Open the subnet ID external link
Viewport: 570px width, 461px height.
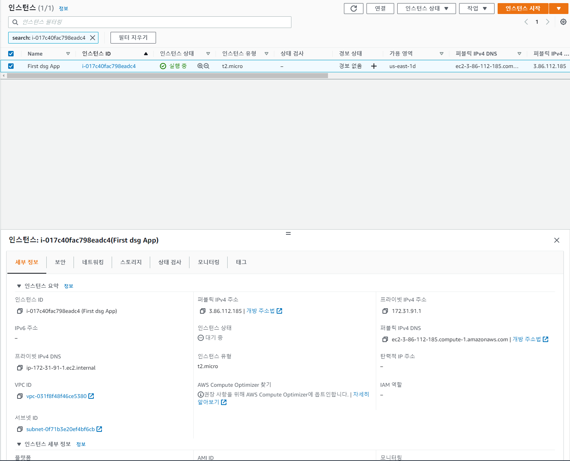click(99, 429)
